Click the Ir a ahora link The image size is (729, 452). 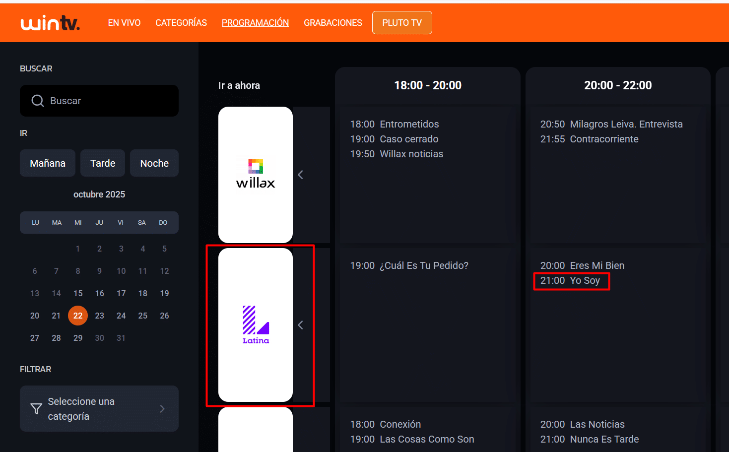click(239, 85)
